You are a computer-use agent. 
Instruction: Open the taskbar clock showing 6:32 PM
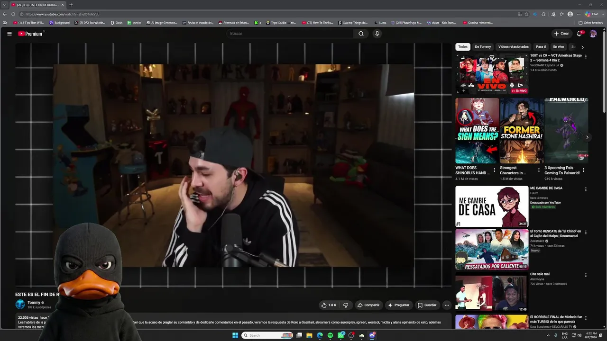pos(591,335)
